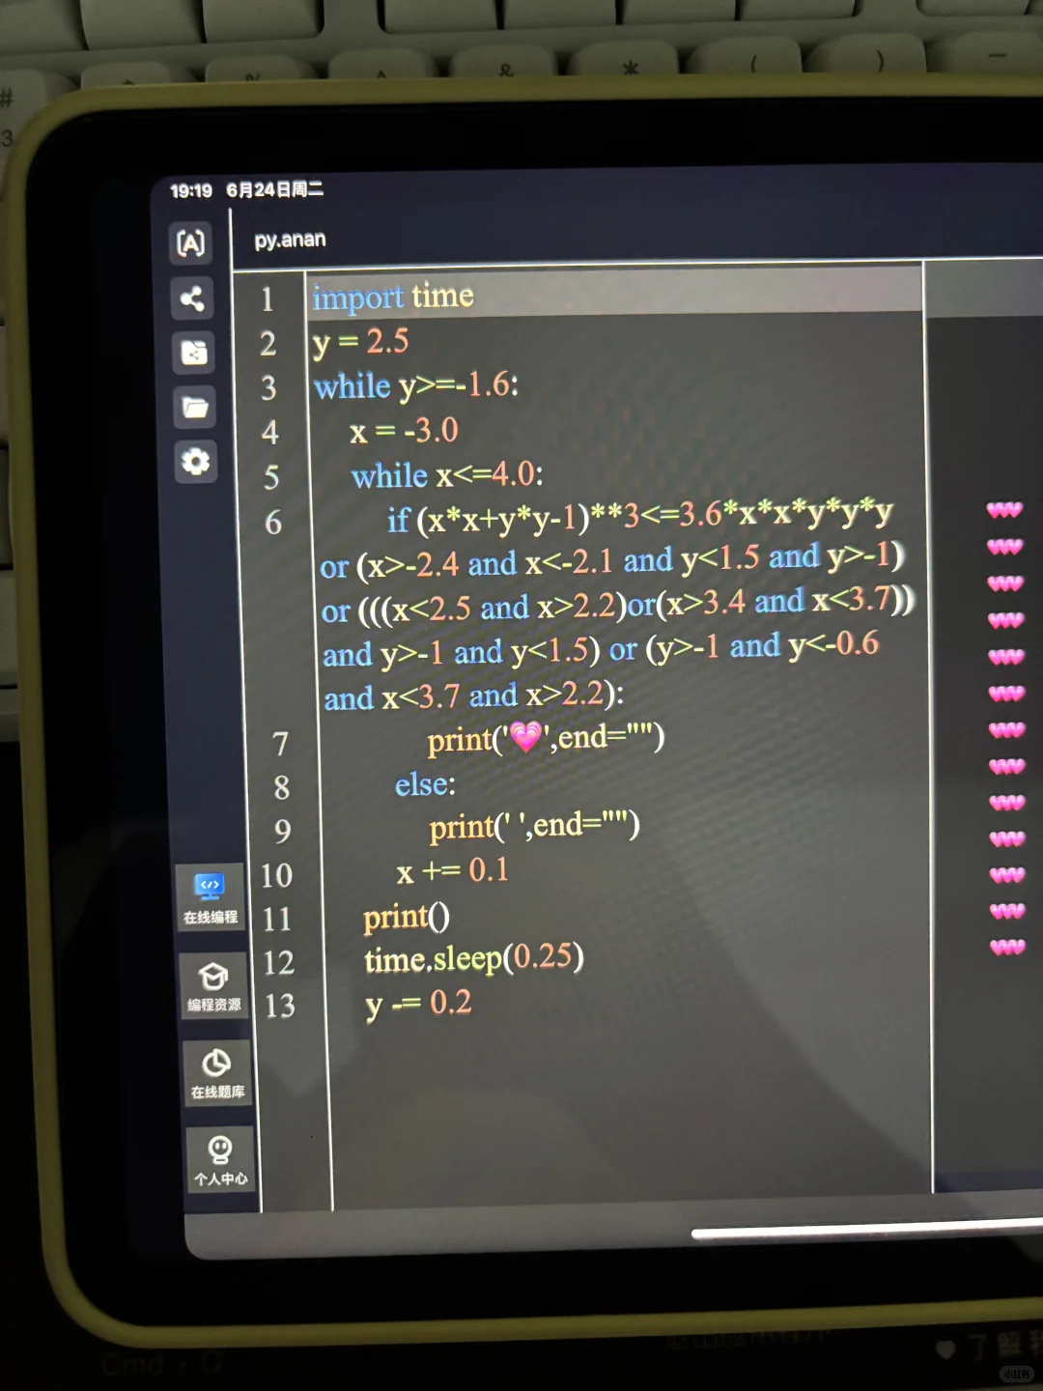Click the share icon in sidebar

coord(192,298)
